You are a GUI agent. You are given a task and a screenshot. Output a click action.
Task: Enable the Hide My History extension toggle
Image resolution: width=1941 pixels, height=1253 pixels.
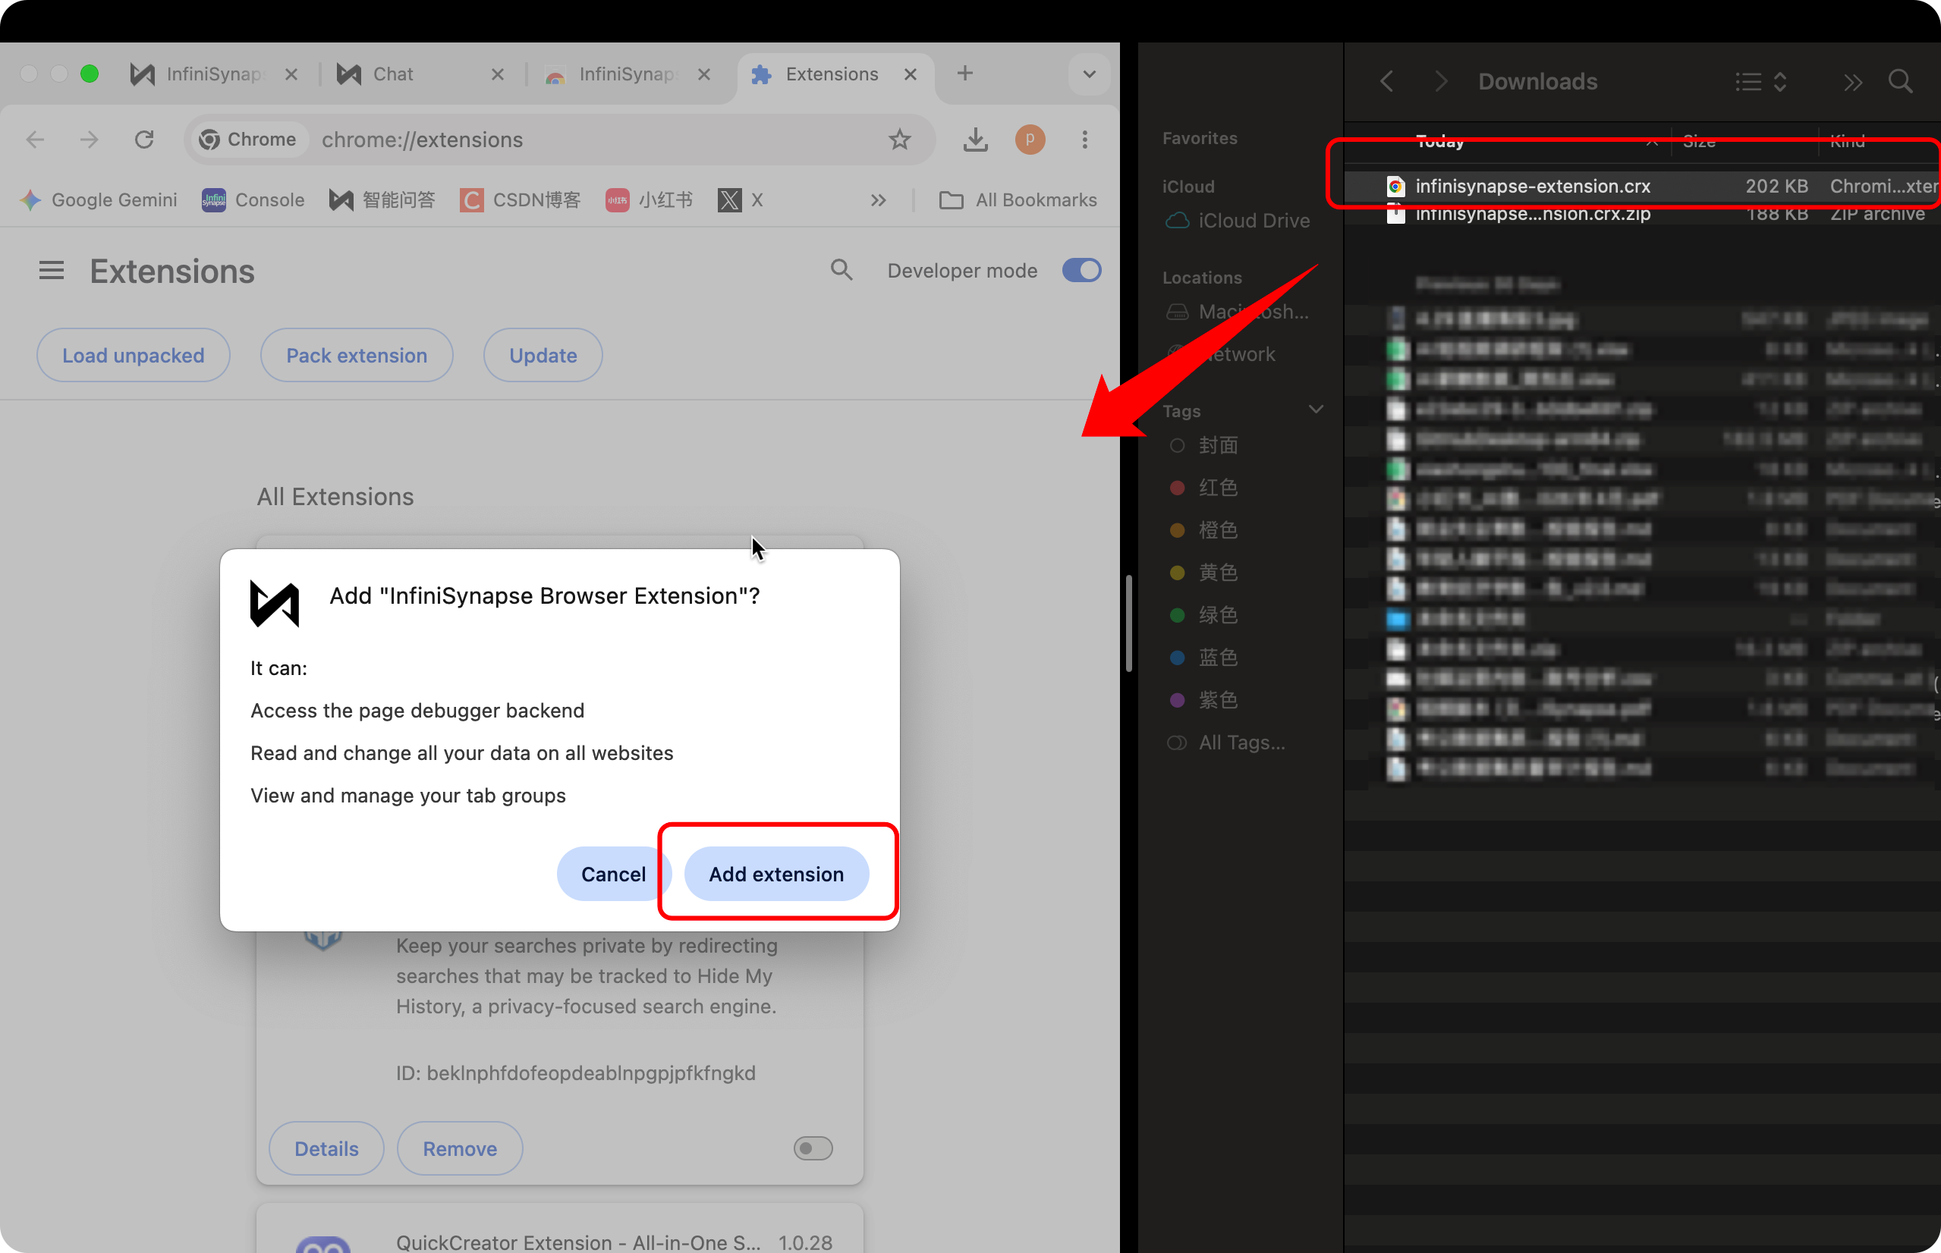813,1148
